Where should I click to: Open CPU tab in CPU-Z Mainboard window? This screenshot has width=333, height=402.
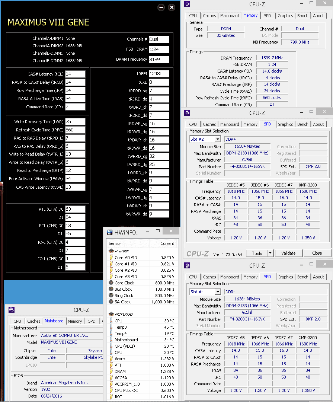[17, 321]
